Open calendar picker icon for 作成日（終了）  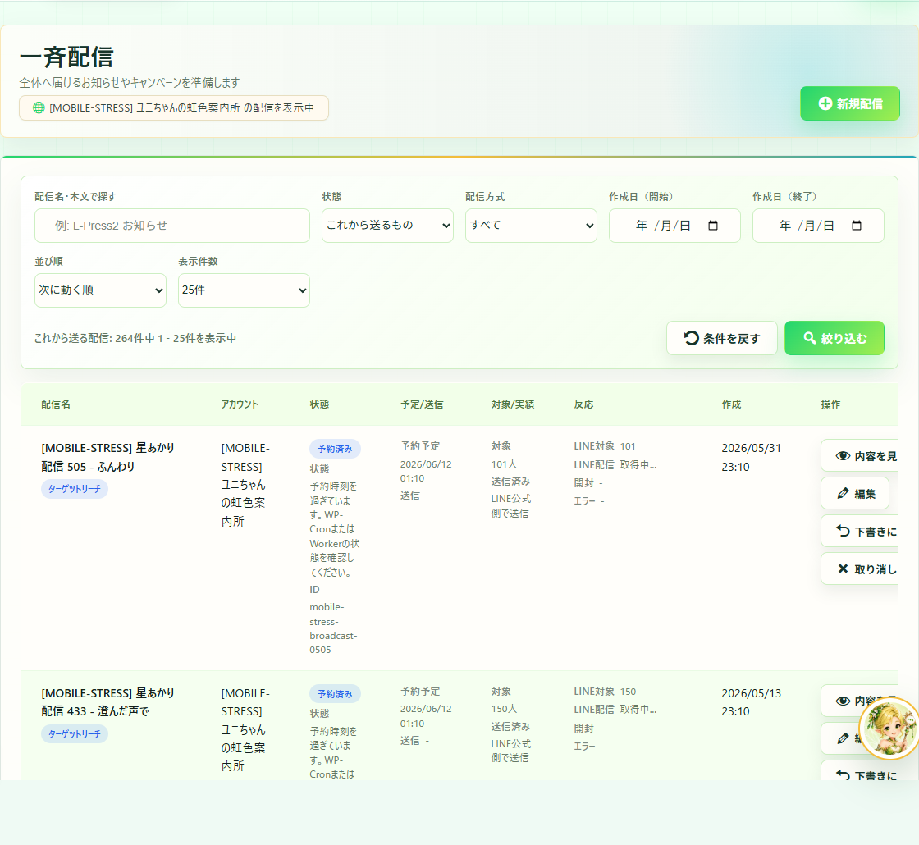click(857, 226)
